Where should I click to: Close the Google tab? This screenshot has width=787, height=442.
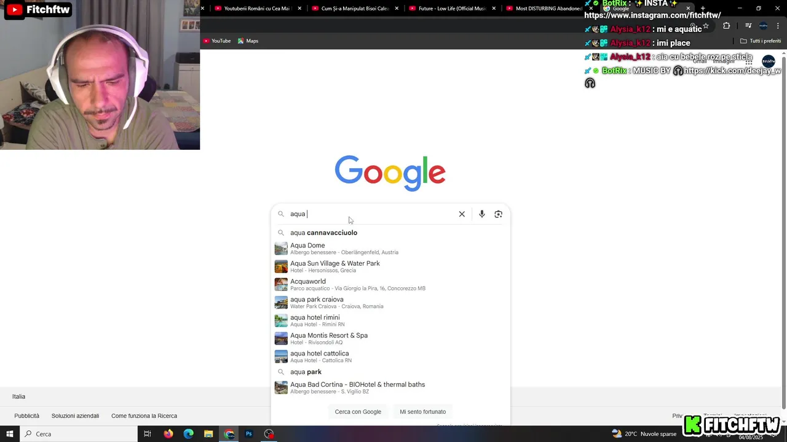coord(688,9)
